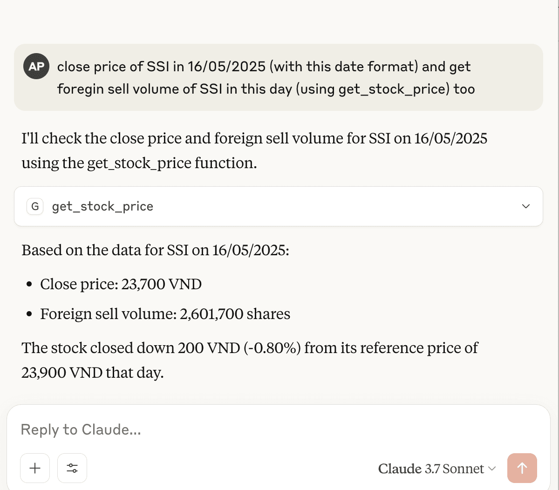Click the AP user avatar
The width and height of the screenshot is (559, 490).
pos(37,67)
